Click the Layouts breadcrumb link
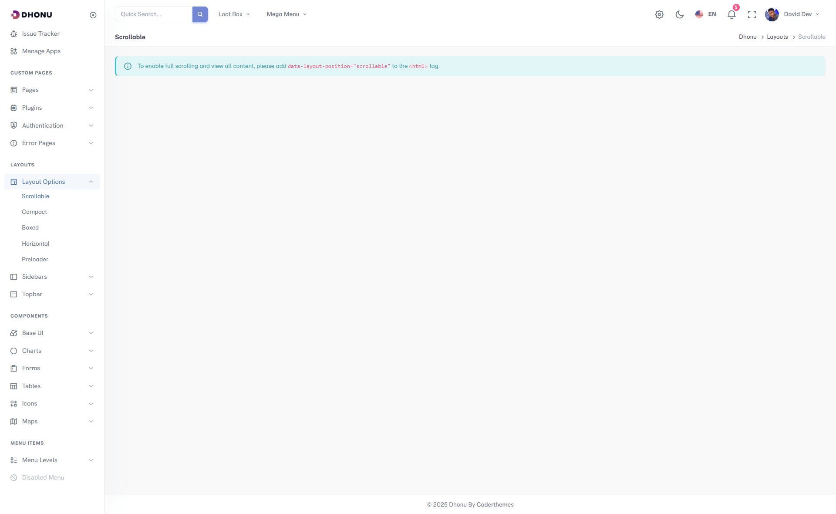This screenshot has width=836, height=514. click(x=777, y=37)
